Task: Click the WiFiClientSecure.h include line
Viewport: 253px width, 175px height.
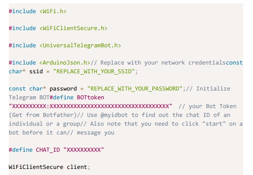Action: [57, 28]
